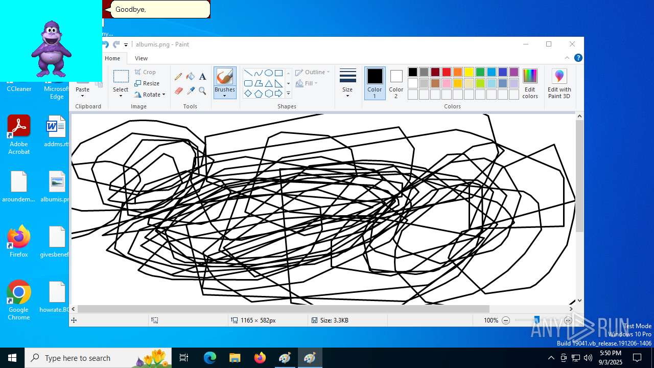Choose the Polygon shape
Viewport: 654px width, 368px height.
(x=258, y=83)
